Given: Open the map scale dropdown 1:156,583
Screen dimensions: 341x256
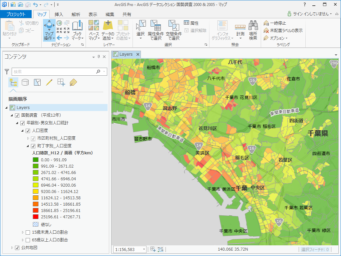Looking at the screenshot, I should 144,249.
